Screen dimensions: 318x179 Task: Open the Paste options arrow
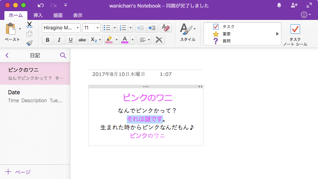pos(20,29)
